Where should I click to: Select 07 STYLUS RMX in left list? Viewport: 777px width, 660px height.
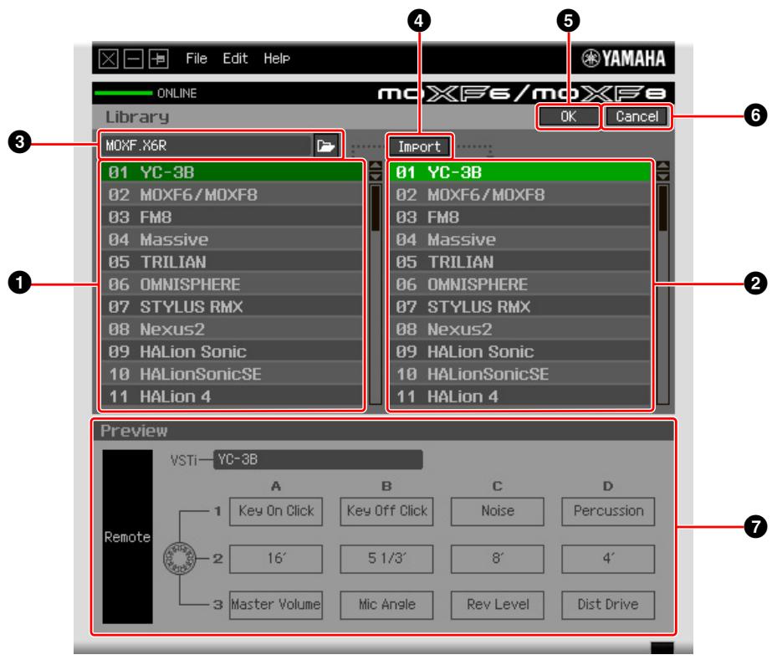(x=232, y=306)
